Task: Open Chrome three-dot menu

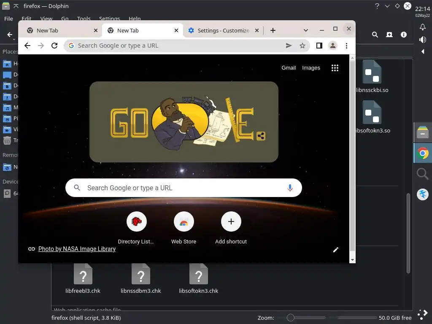Action: (x=346, y=46)
